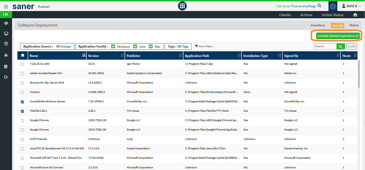Switch to the Status tab
Screen dimensions: 365x170
tap(354, 25)
